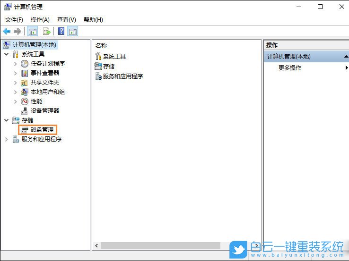This screenshot has height=261, width=349.
Task: Expand the 本地用户和组 node
Action: click(15, 92)
